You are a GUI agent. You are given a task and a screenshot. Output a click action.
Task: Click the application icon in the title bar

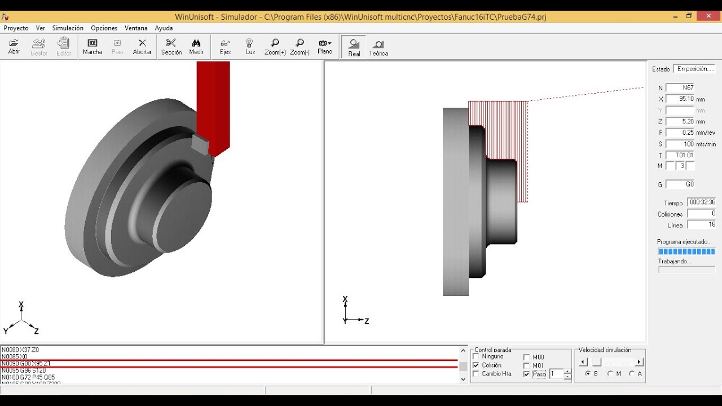pyautogui.click(x=6, y=17)
